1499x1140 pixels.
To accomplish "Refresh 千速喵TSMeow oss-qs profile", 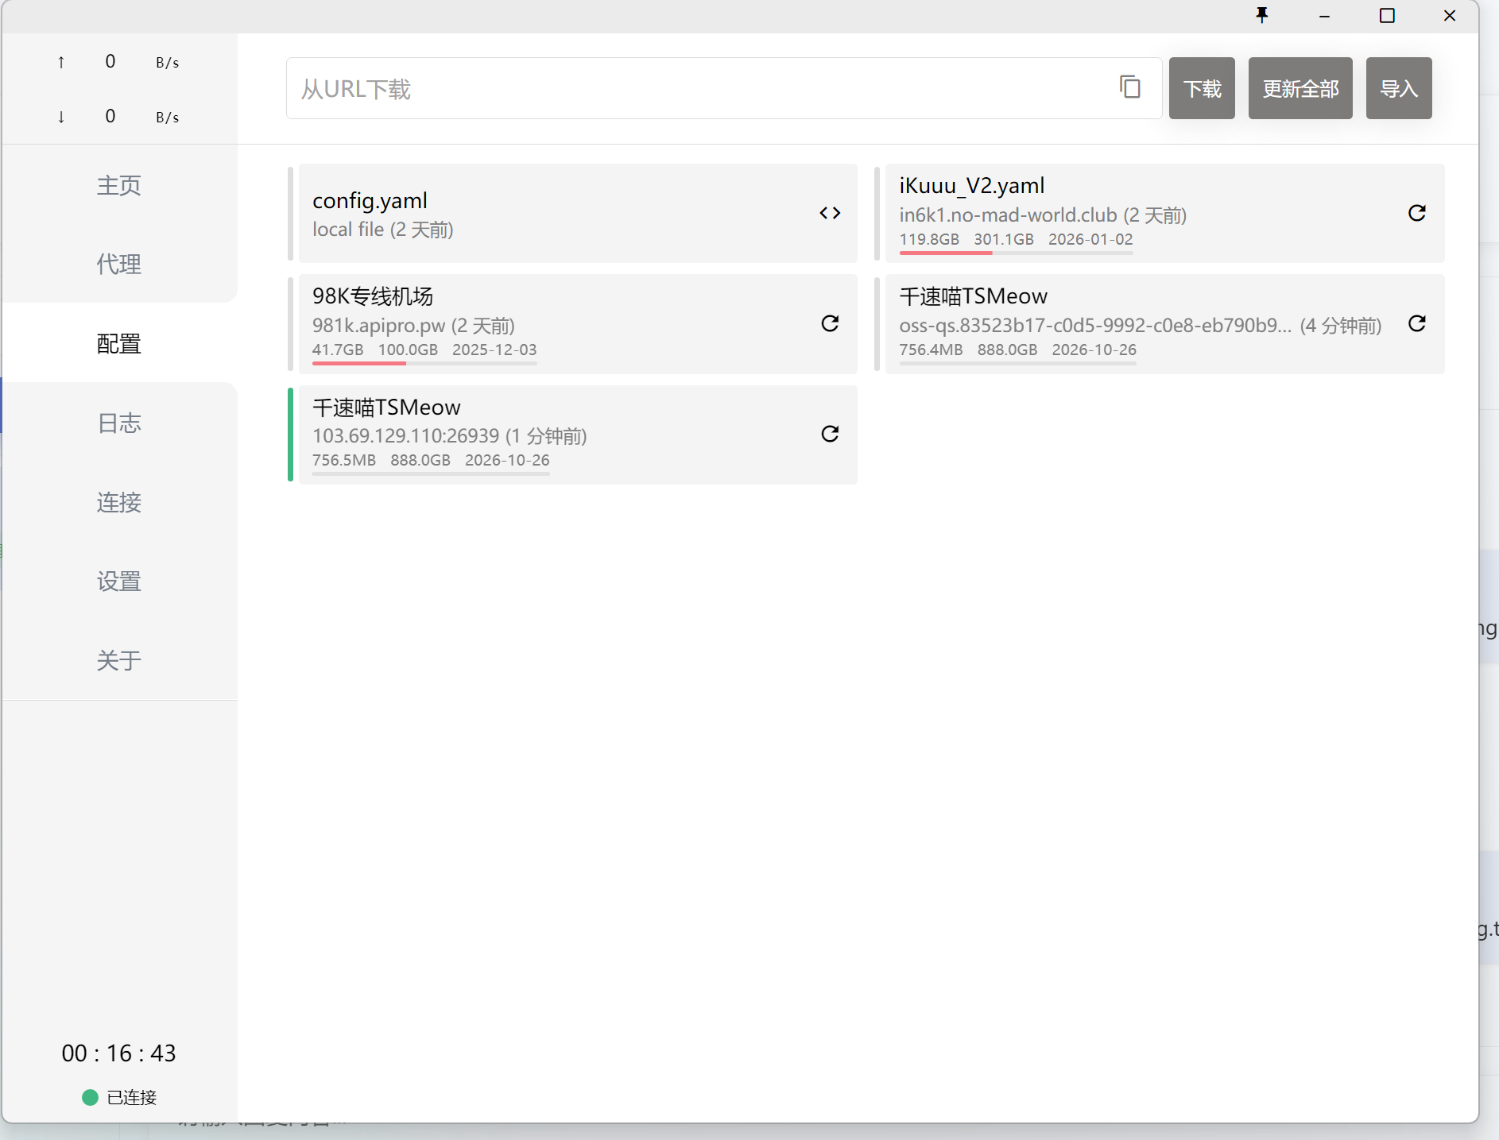I will click(x=1416, y=323).
